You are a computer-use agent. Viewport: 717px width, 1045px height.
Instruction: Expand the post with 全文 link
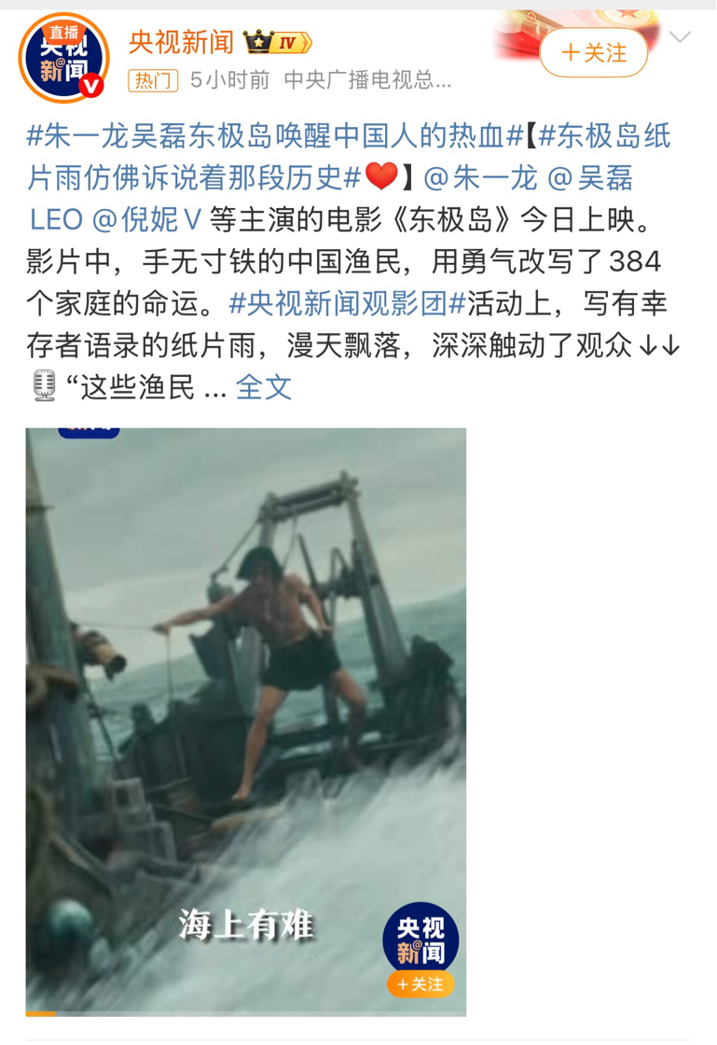click(x=264, y=386)
